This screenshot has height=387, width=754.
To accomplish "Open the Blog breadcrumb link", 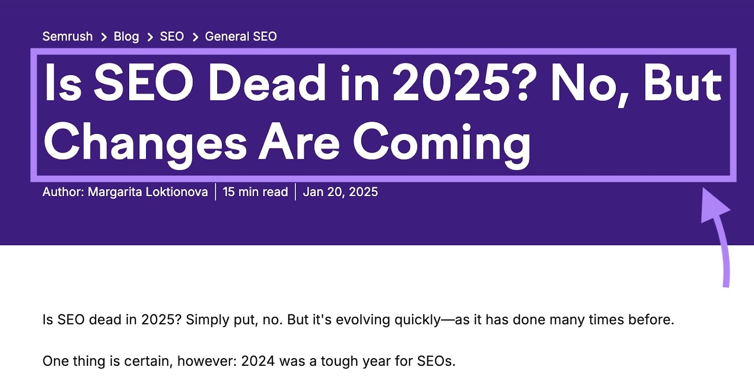I will [126, 36].
